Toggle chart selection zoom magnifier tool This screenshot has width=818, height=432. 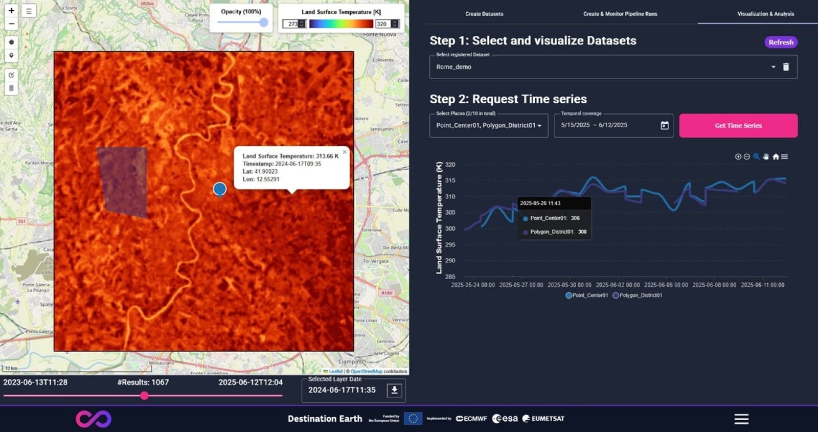[x=756, y=157]
